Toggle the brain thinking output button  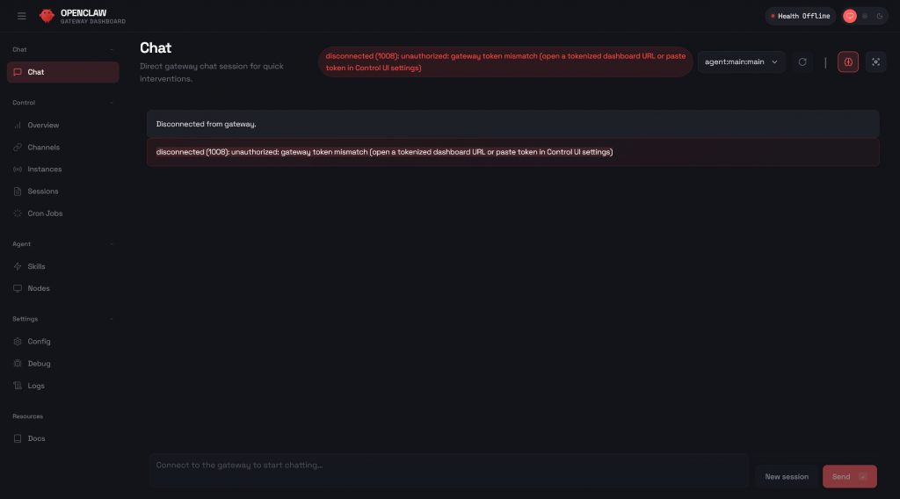coord(848,62)
